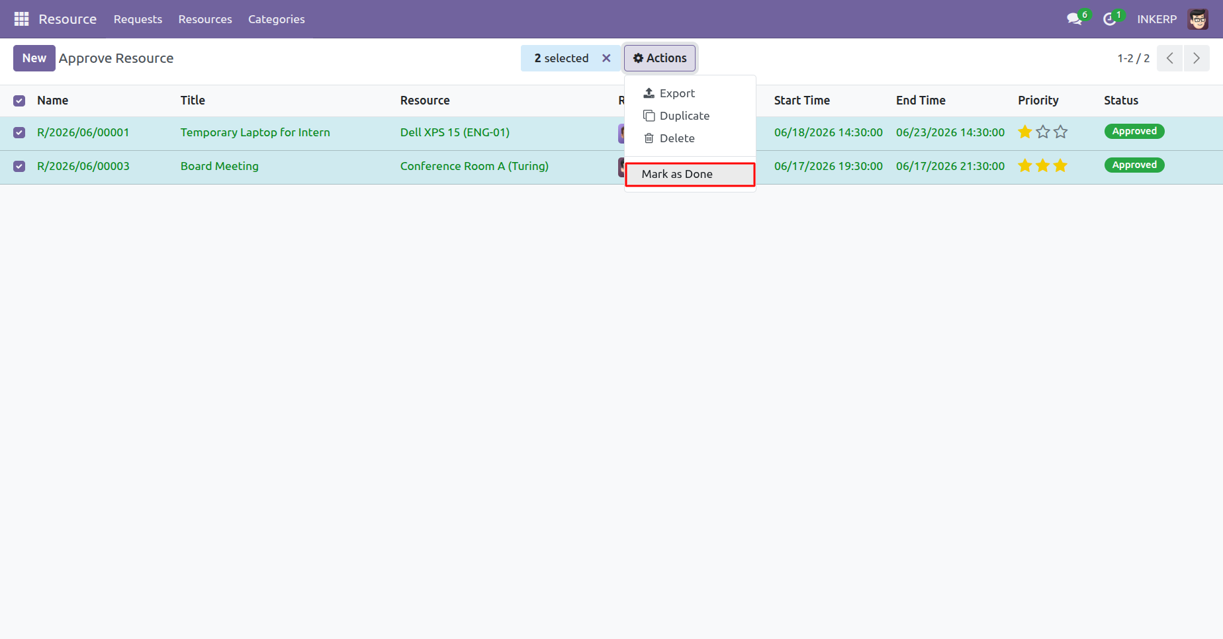The height and width of the screenshot is (639, 1223).
Task: Open the Categories menu
Action: [x=277, y=19]
